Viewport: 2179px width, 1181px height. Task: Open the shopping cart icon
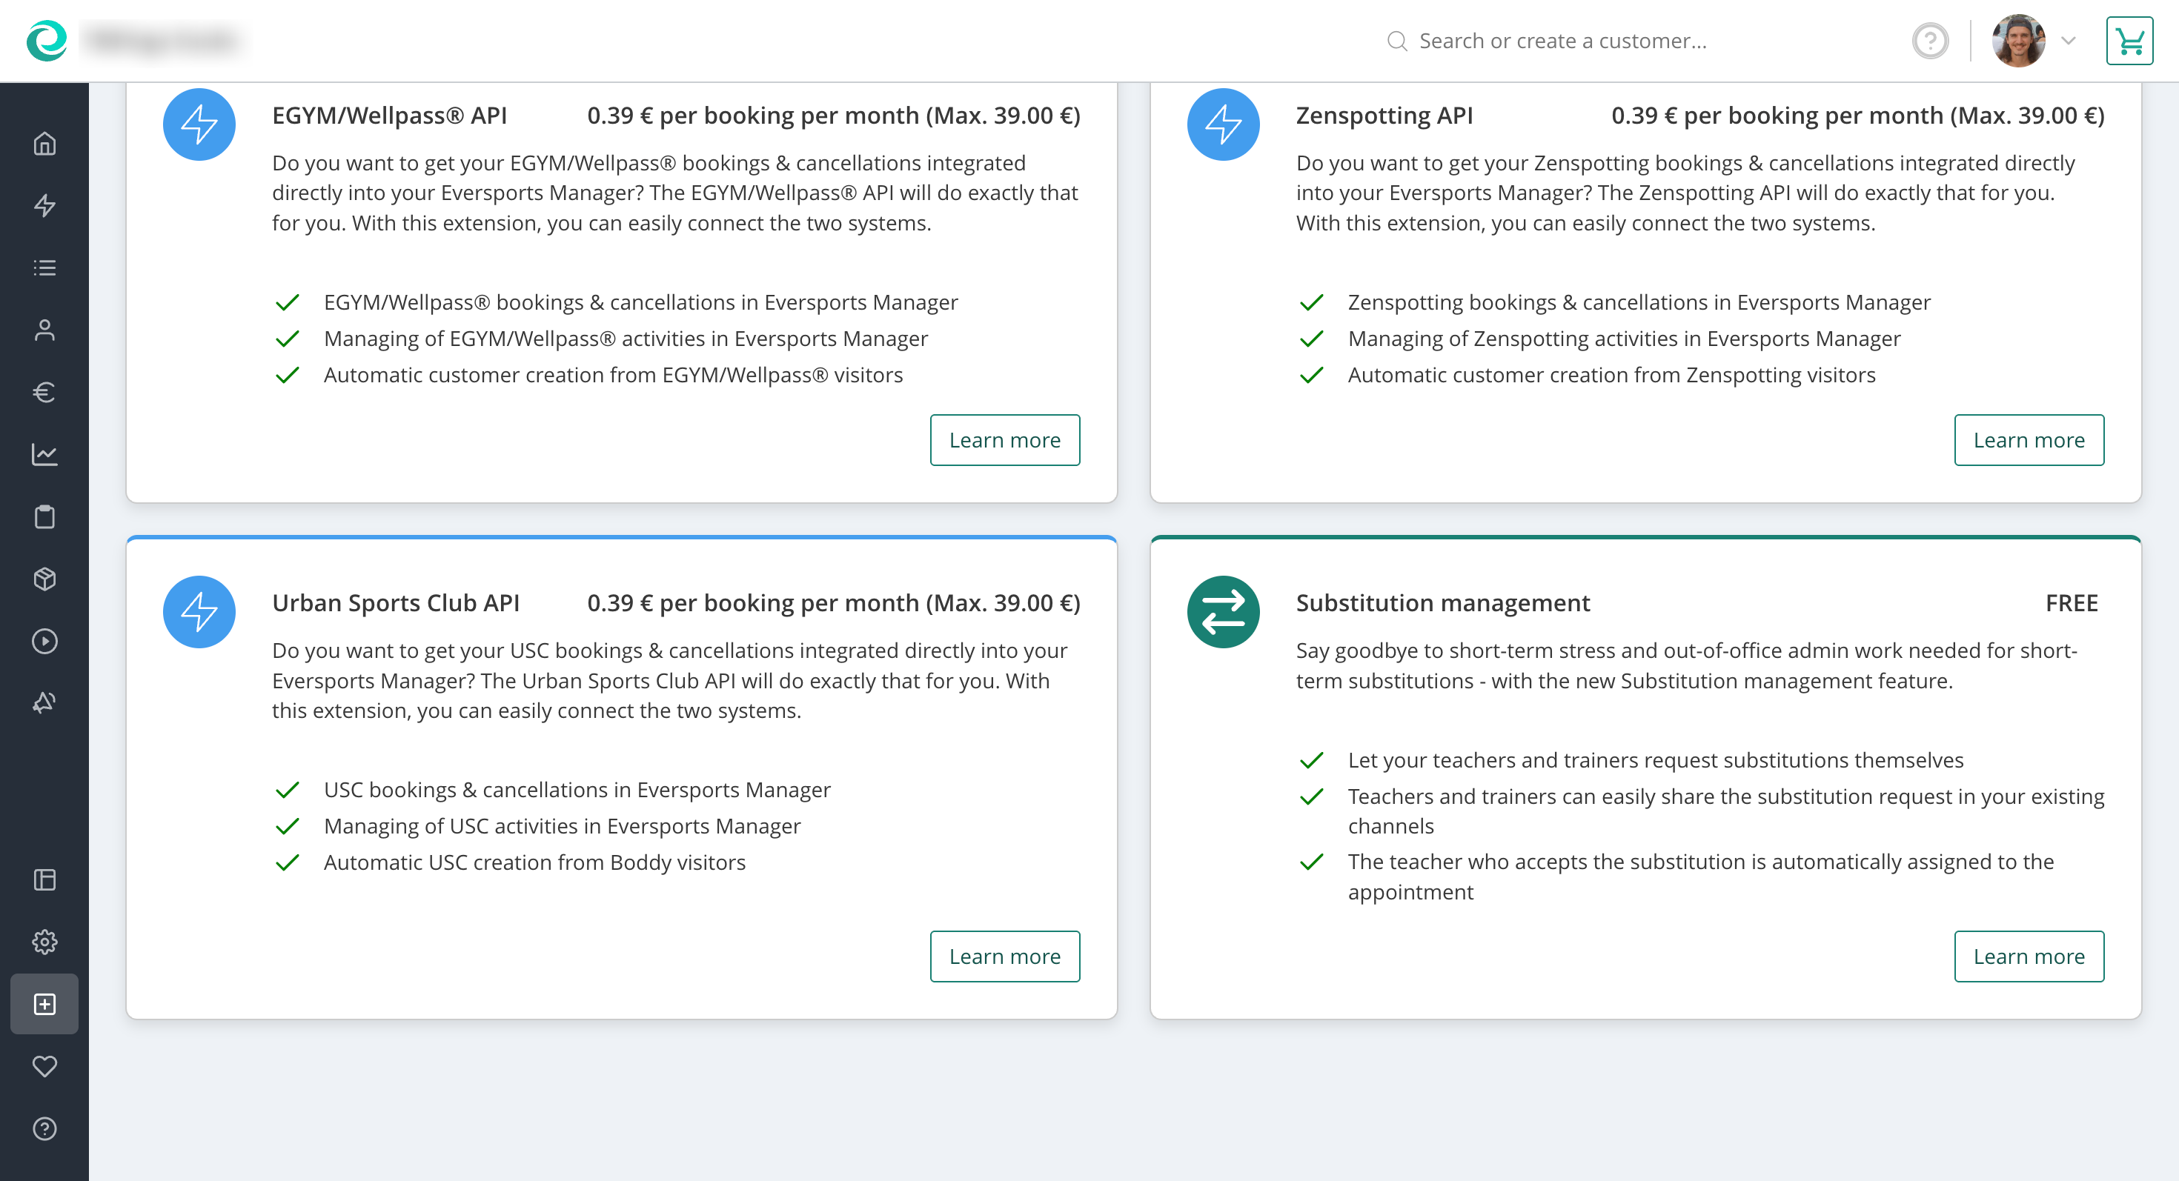[2129, 41]
